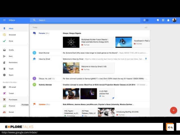Click the search magnifier icon
Viewport: 180px width, 135px height.
click(34, 20)
